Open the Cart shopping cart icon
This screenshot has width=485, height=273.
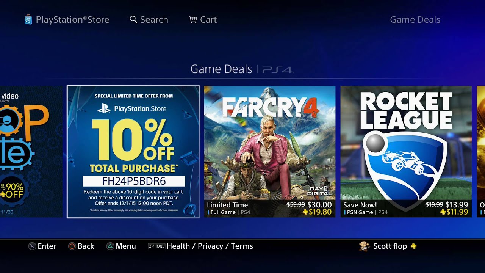193,19
